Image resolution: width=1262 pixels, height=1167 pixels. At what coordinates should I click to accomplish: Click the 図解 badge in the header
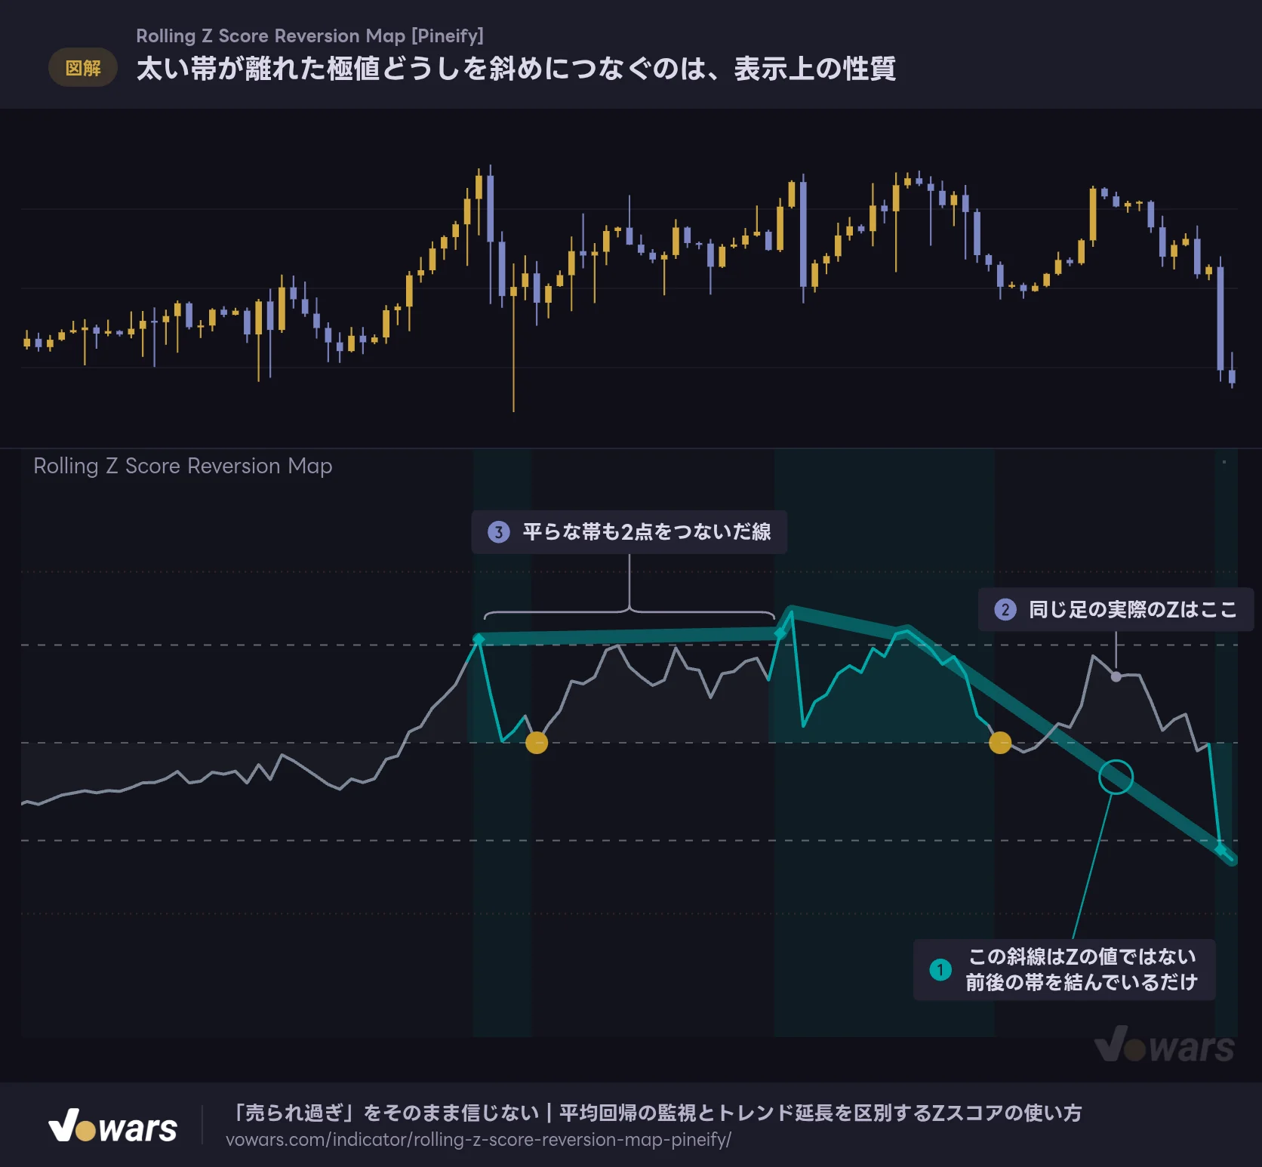[83, 68]
